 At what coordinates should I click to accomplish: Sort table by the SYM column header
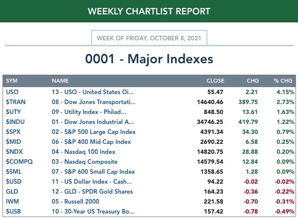point(11,81)
